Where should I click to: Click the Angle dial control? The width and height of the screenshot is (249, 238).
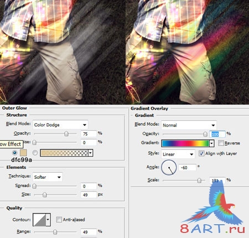[169, 168]
